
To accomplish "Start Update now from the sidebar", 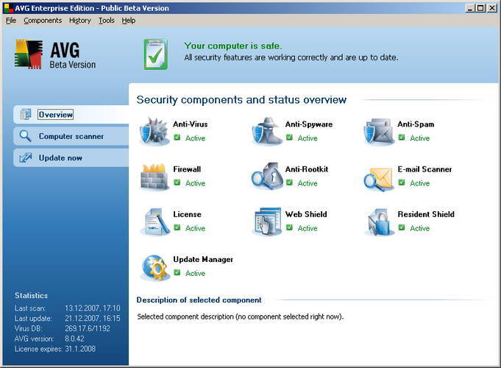I will pyautogui.click(x=71, y=158).
